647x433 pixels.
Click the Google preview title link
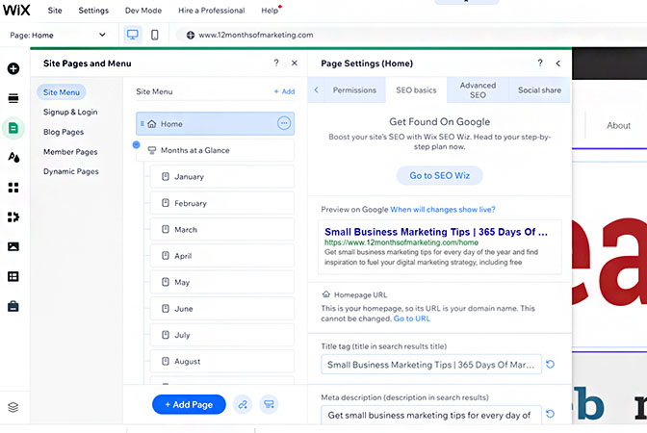click(436, 232)
